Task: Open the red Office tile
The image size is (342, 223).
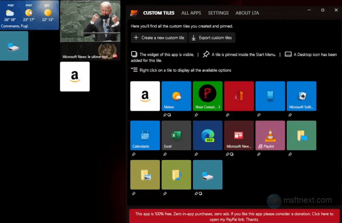Action: [239, 96]
